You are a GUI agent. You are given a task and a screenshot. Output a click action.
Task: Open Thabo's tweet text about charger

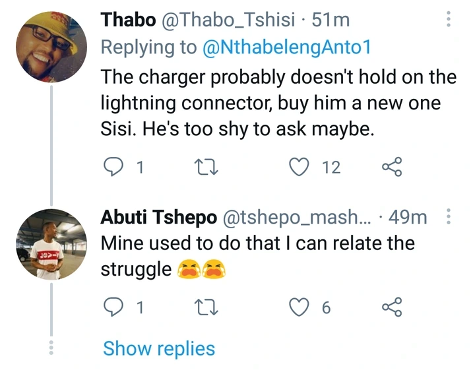point(278,103)
